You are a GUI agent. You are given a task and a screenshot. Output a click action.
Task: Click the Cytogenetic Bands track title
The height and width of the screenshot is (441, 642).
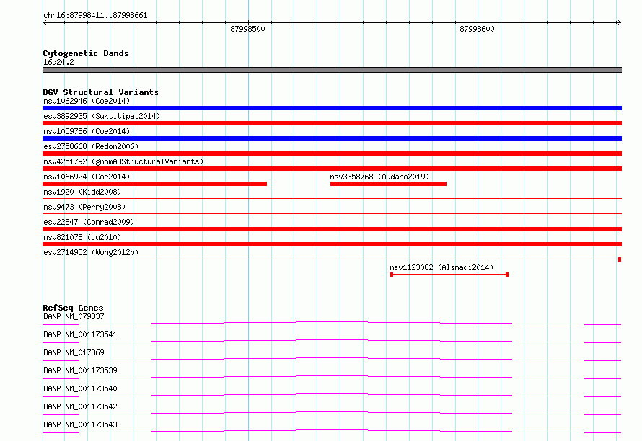[x=86, y=53]
